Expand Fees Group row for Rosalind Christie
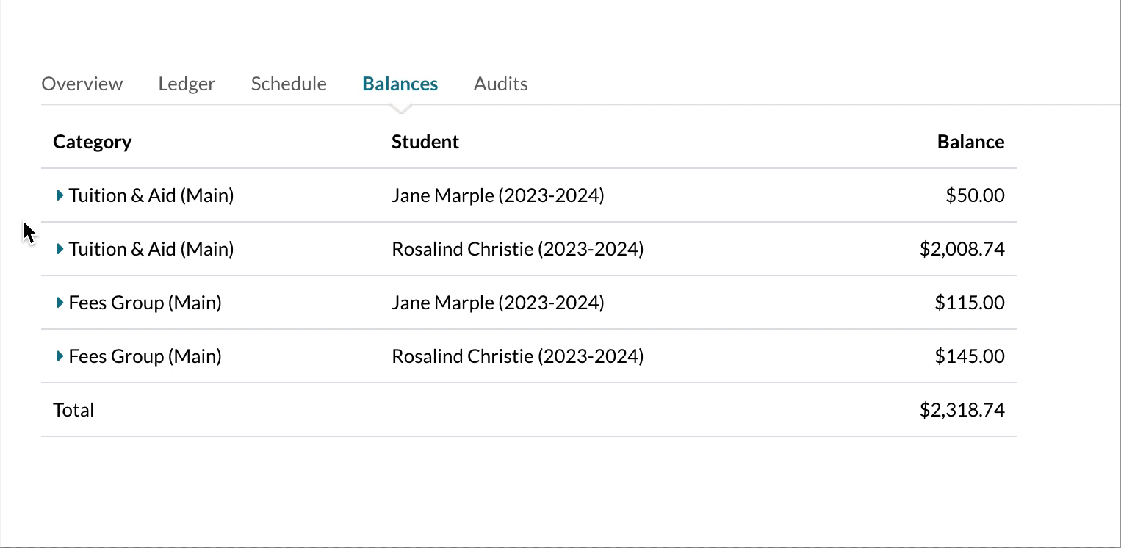This screenshot has height=548, width=1121. (60, 356)
